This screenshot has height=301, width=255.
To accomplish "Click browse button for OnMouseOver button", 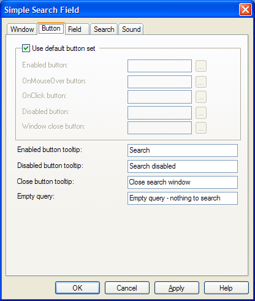I will coord(201,82).
